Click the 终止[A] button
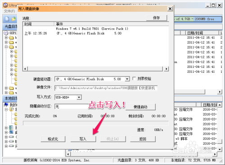The height and width of the screenshot is (165, 225). [112, 139]
